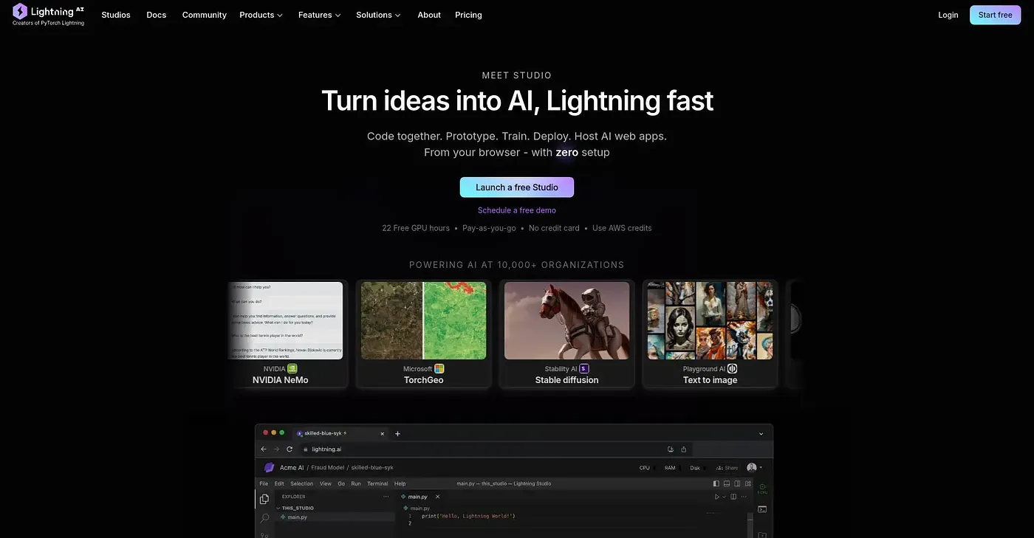Screen dimensions: 1034x538
Task: Visit the Pricing page
Action: (x=468, y=15)
